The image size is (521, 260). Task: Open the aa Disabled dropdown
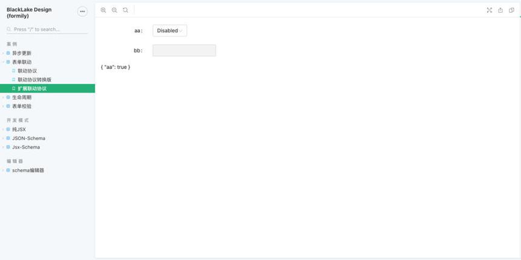click(x=170, y=30)
